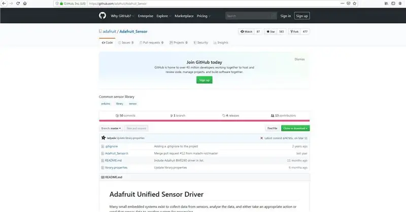Image resolution: width=406 pixels, height=212 pixels.
Task: Open the Insights tab
Action: point(221,43)
